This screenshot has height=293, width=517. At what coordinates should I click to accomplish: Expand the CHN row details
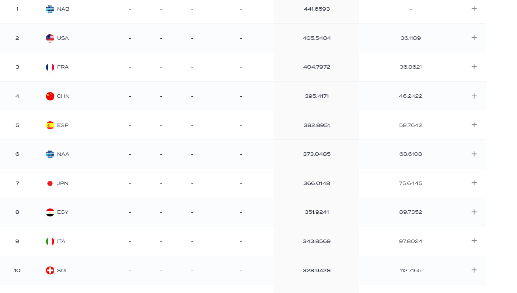(474, 96)
